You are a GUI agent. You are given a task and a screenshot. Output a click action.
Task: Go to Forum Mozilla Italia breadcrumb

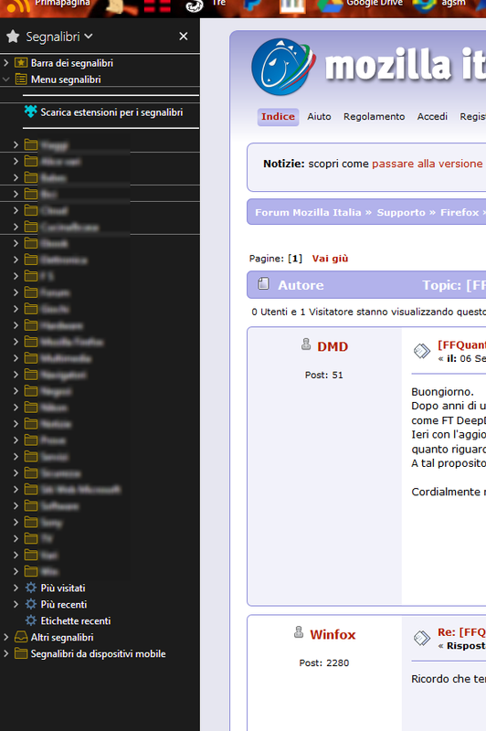[308, 212]
